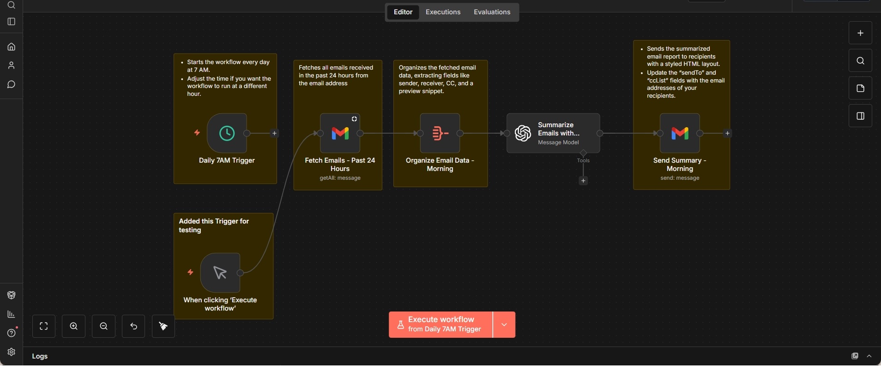The image size is (881, 388).
Task: Click Execute workflow from Daily 7AM Trigger
Action: (440, 325)
